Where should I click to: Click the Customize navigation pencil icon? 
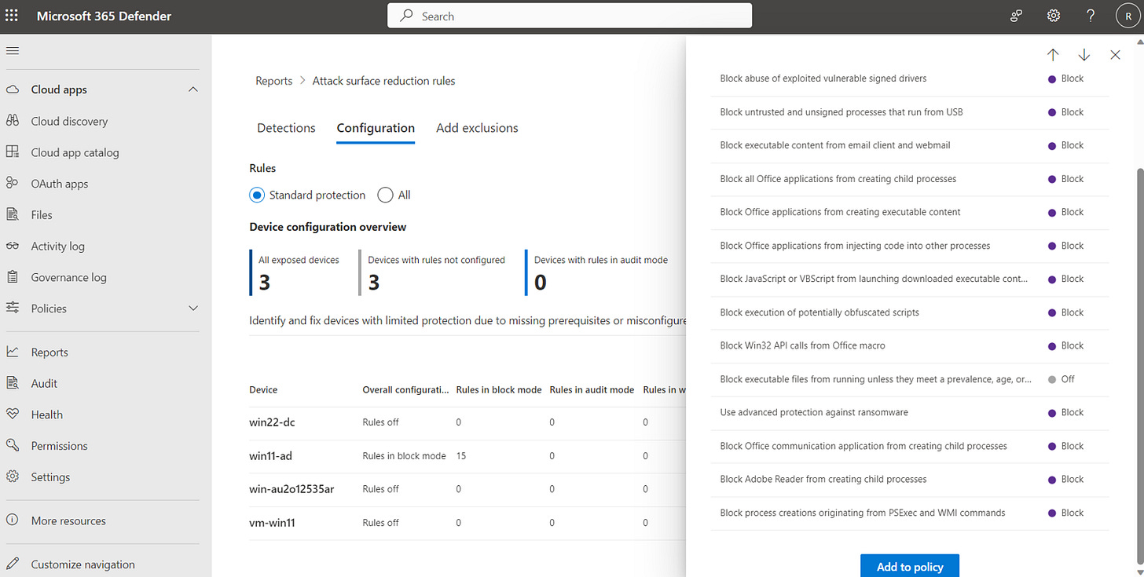[x=12, y=564]
